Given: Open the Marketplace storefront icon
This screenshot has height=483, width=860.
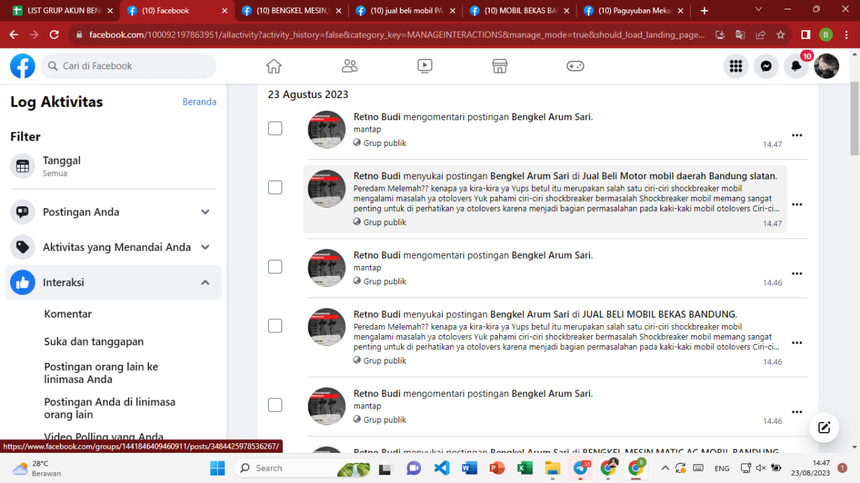Looking at the screenshot, I should tap(499, 66).
